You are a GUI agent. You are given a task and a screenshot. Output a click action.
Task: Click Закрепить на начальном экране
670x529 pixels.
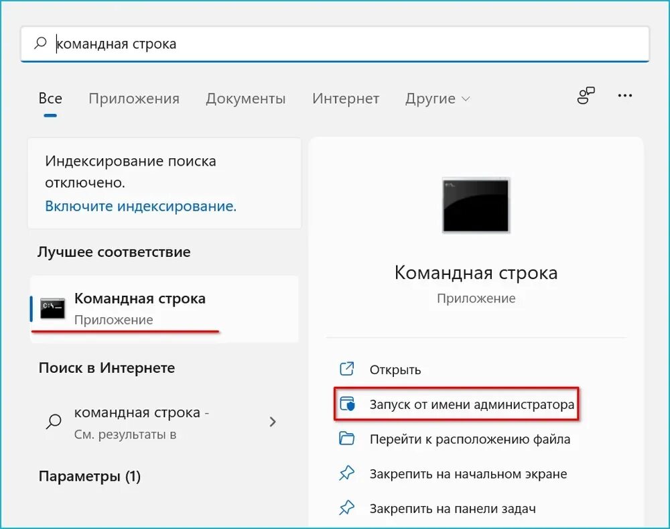468,474
